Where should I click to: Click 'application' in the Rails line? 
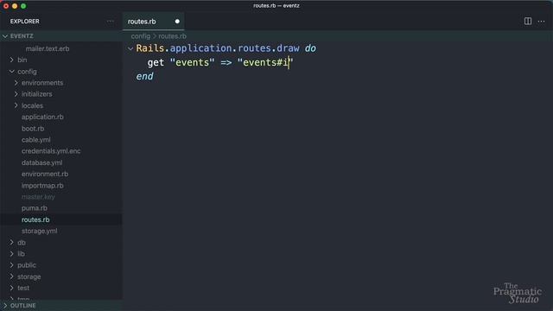pos(200,48)
